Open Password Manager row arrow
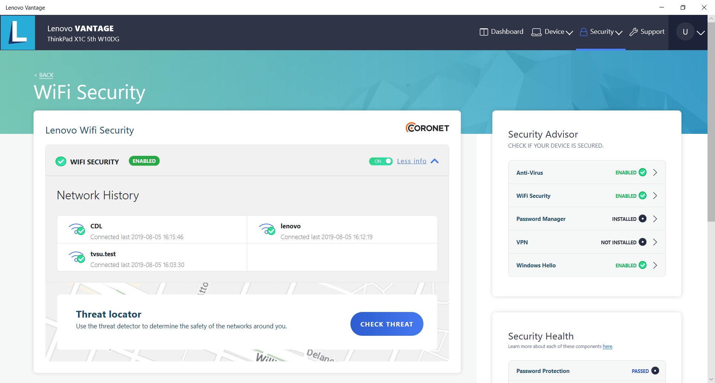This screenshot has width=715, height=383. [x=655, y=219]
